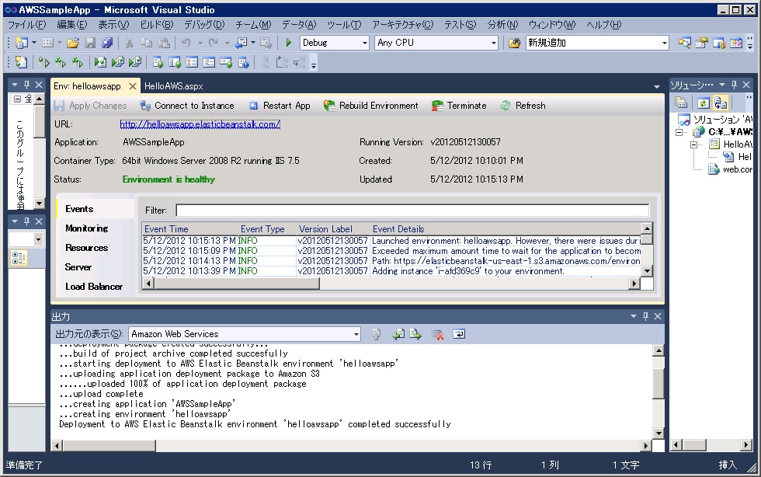
Task: Open Solution Explorer from main toolbar icon
Action: 685,43
